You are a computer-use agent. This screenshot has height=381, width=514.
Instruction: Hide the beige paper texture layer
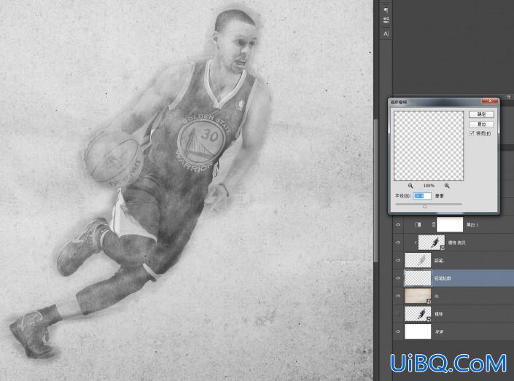pyautogui.click(x=398, y=296)
